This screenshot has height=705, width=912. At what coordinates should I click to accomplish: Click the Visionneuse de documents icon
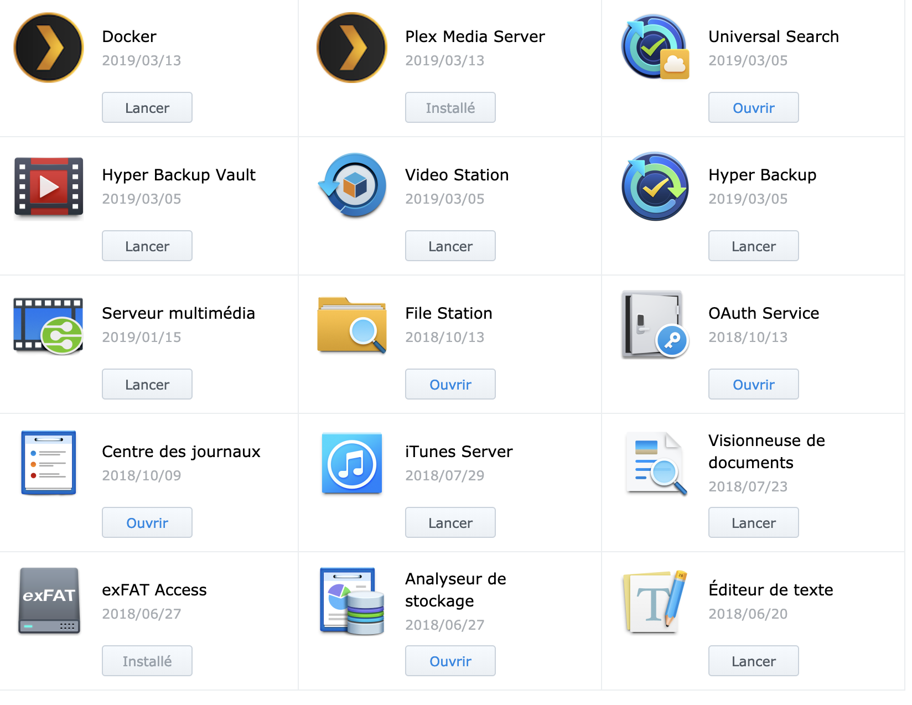coord(656,463)
